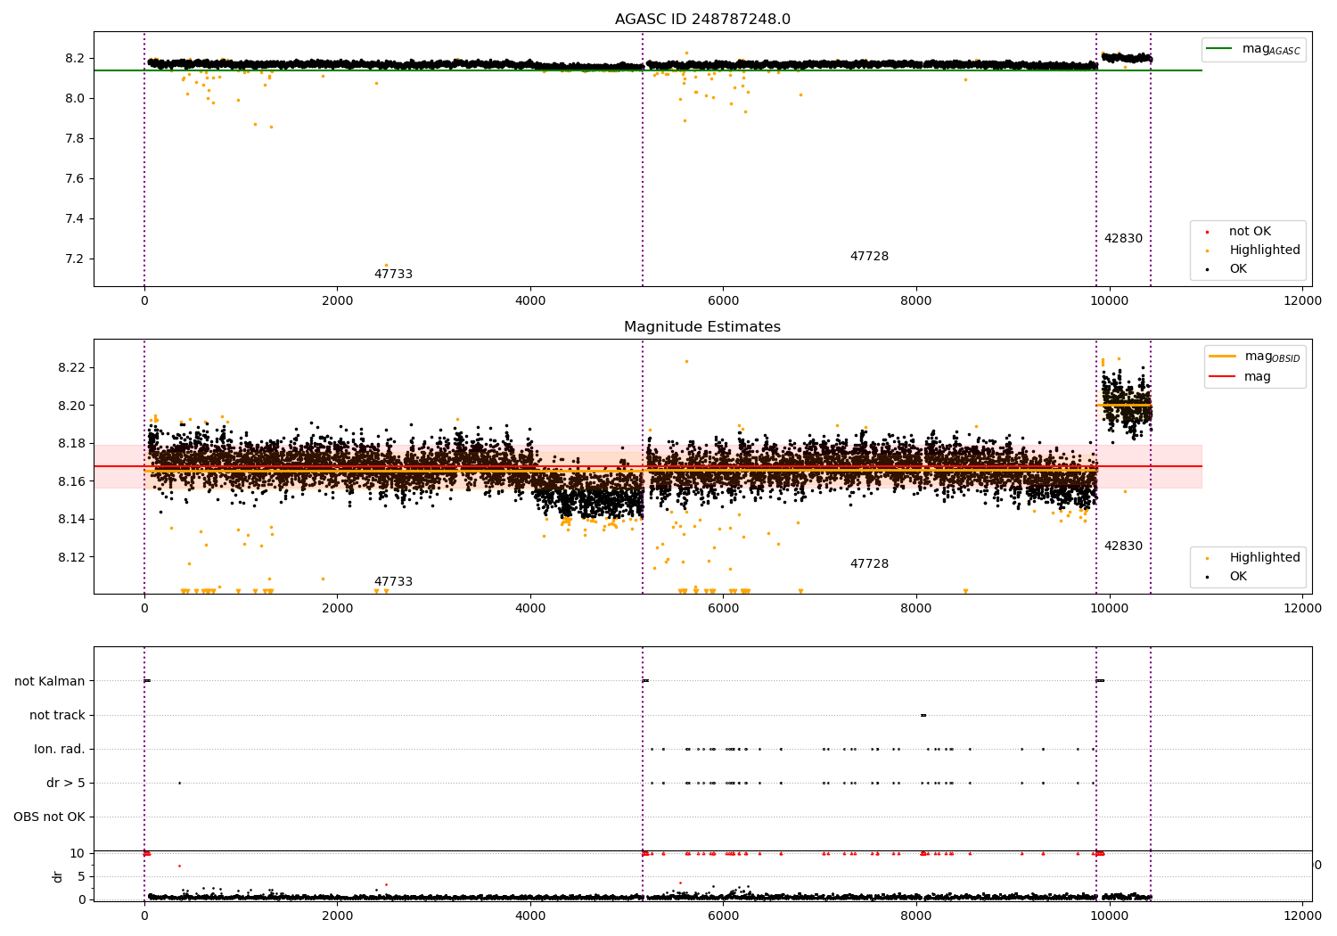Click the x-axis tick 2000 under the top plot
1337x936 pixels.
point(337,300)
